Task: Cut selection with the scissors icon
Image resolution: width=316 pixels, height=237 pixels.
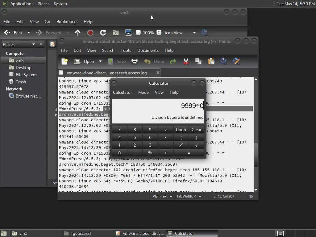Action: click(x=186, y=61)
